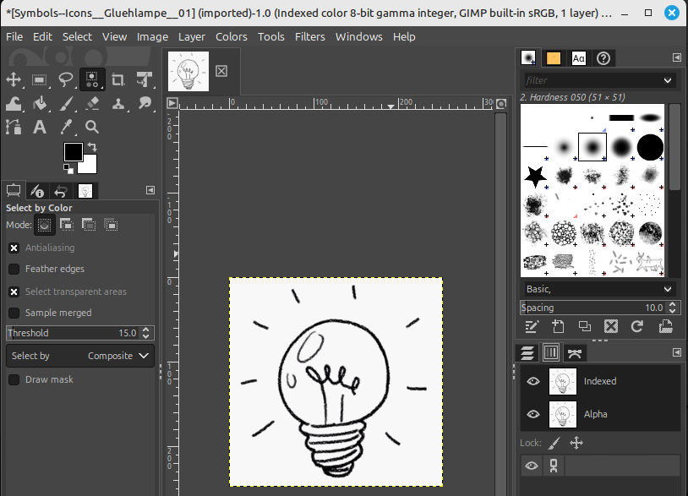Enable the Feather edges checkbox
The height and width of the screenshot is (496, 688).
14,269
